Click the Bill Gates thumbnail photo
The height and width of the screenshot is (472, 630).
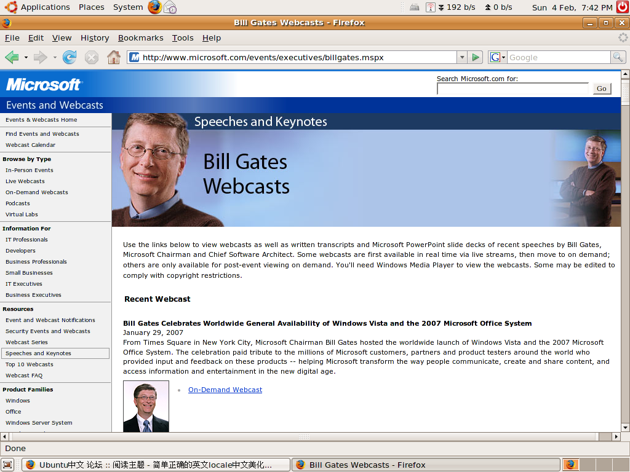click(x=146, y=406)
